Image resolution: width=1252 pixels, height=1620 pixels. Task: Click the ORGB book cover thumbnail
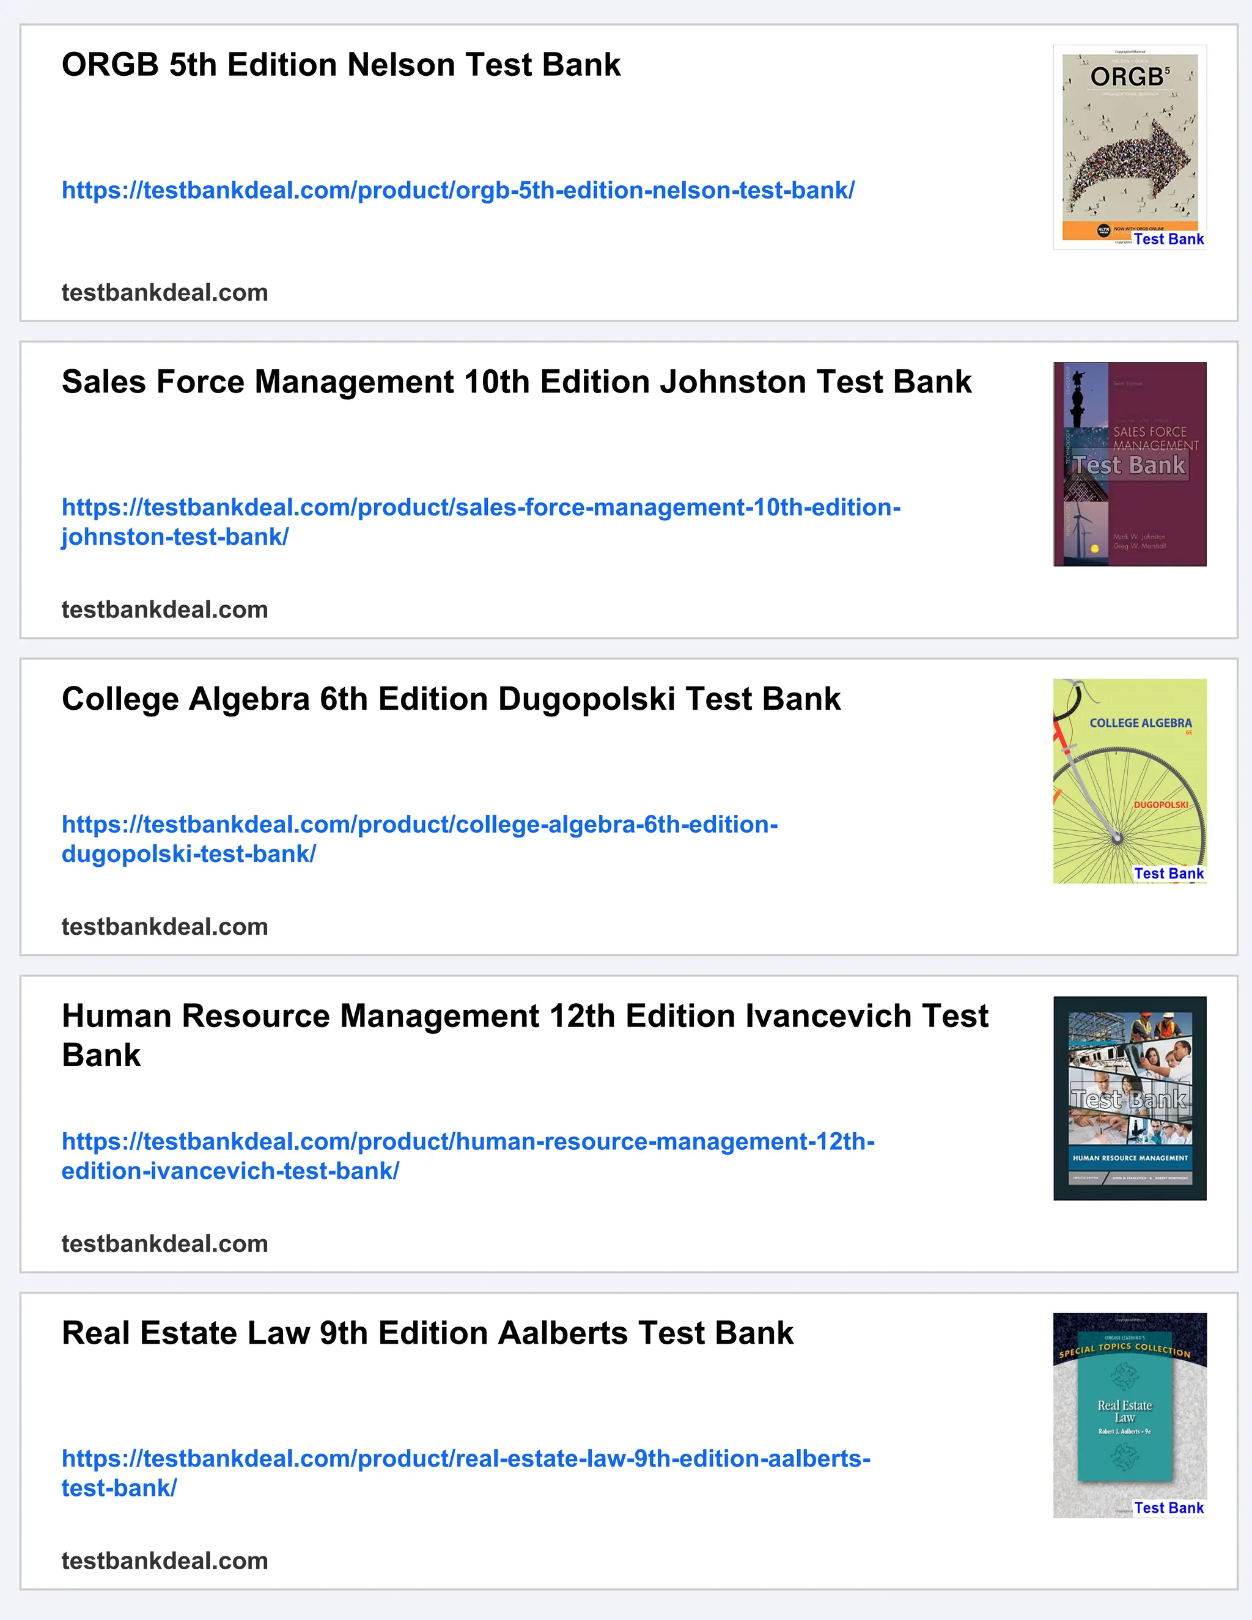pos(1130,147)
